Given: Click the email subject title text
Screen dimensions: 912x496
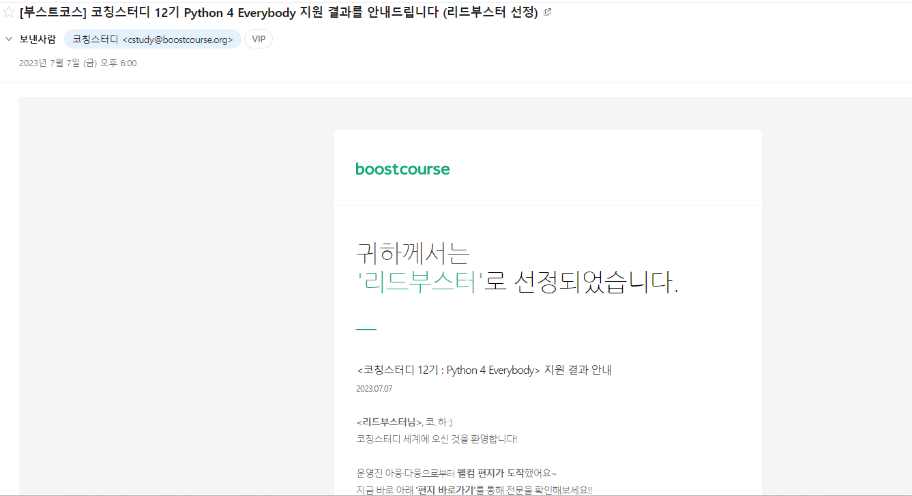Looking at the screenshot, I should click(279, 12).
